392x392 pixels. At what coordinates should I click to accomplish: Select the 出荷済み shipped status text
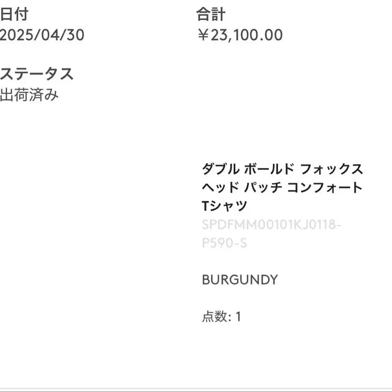[29, 95]
